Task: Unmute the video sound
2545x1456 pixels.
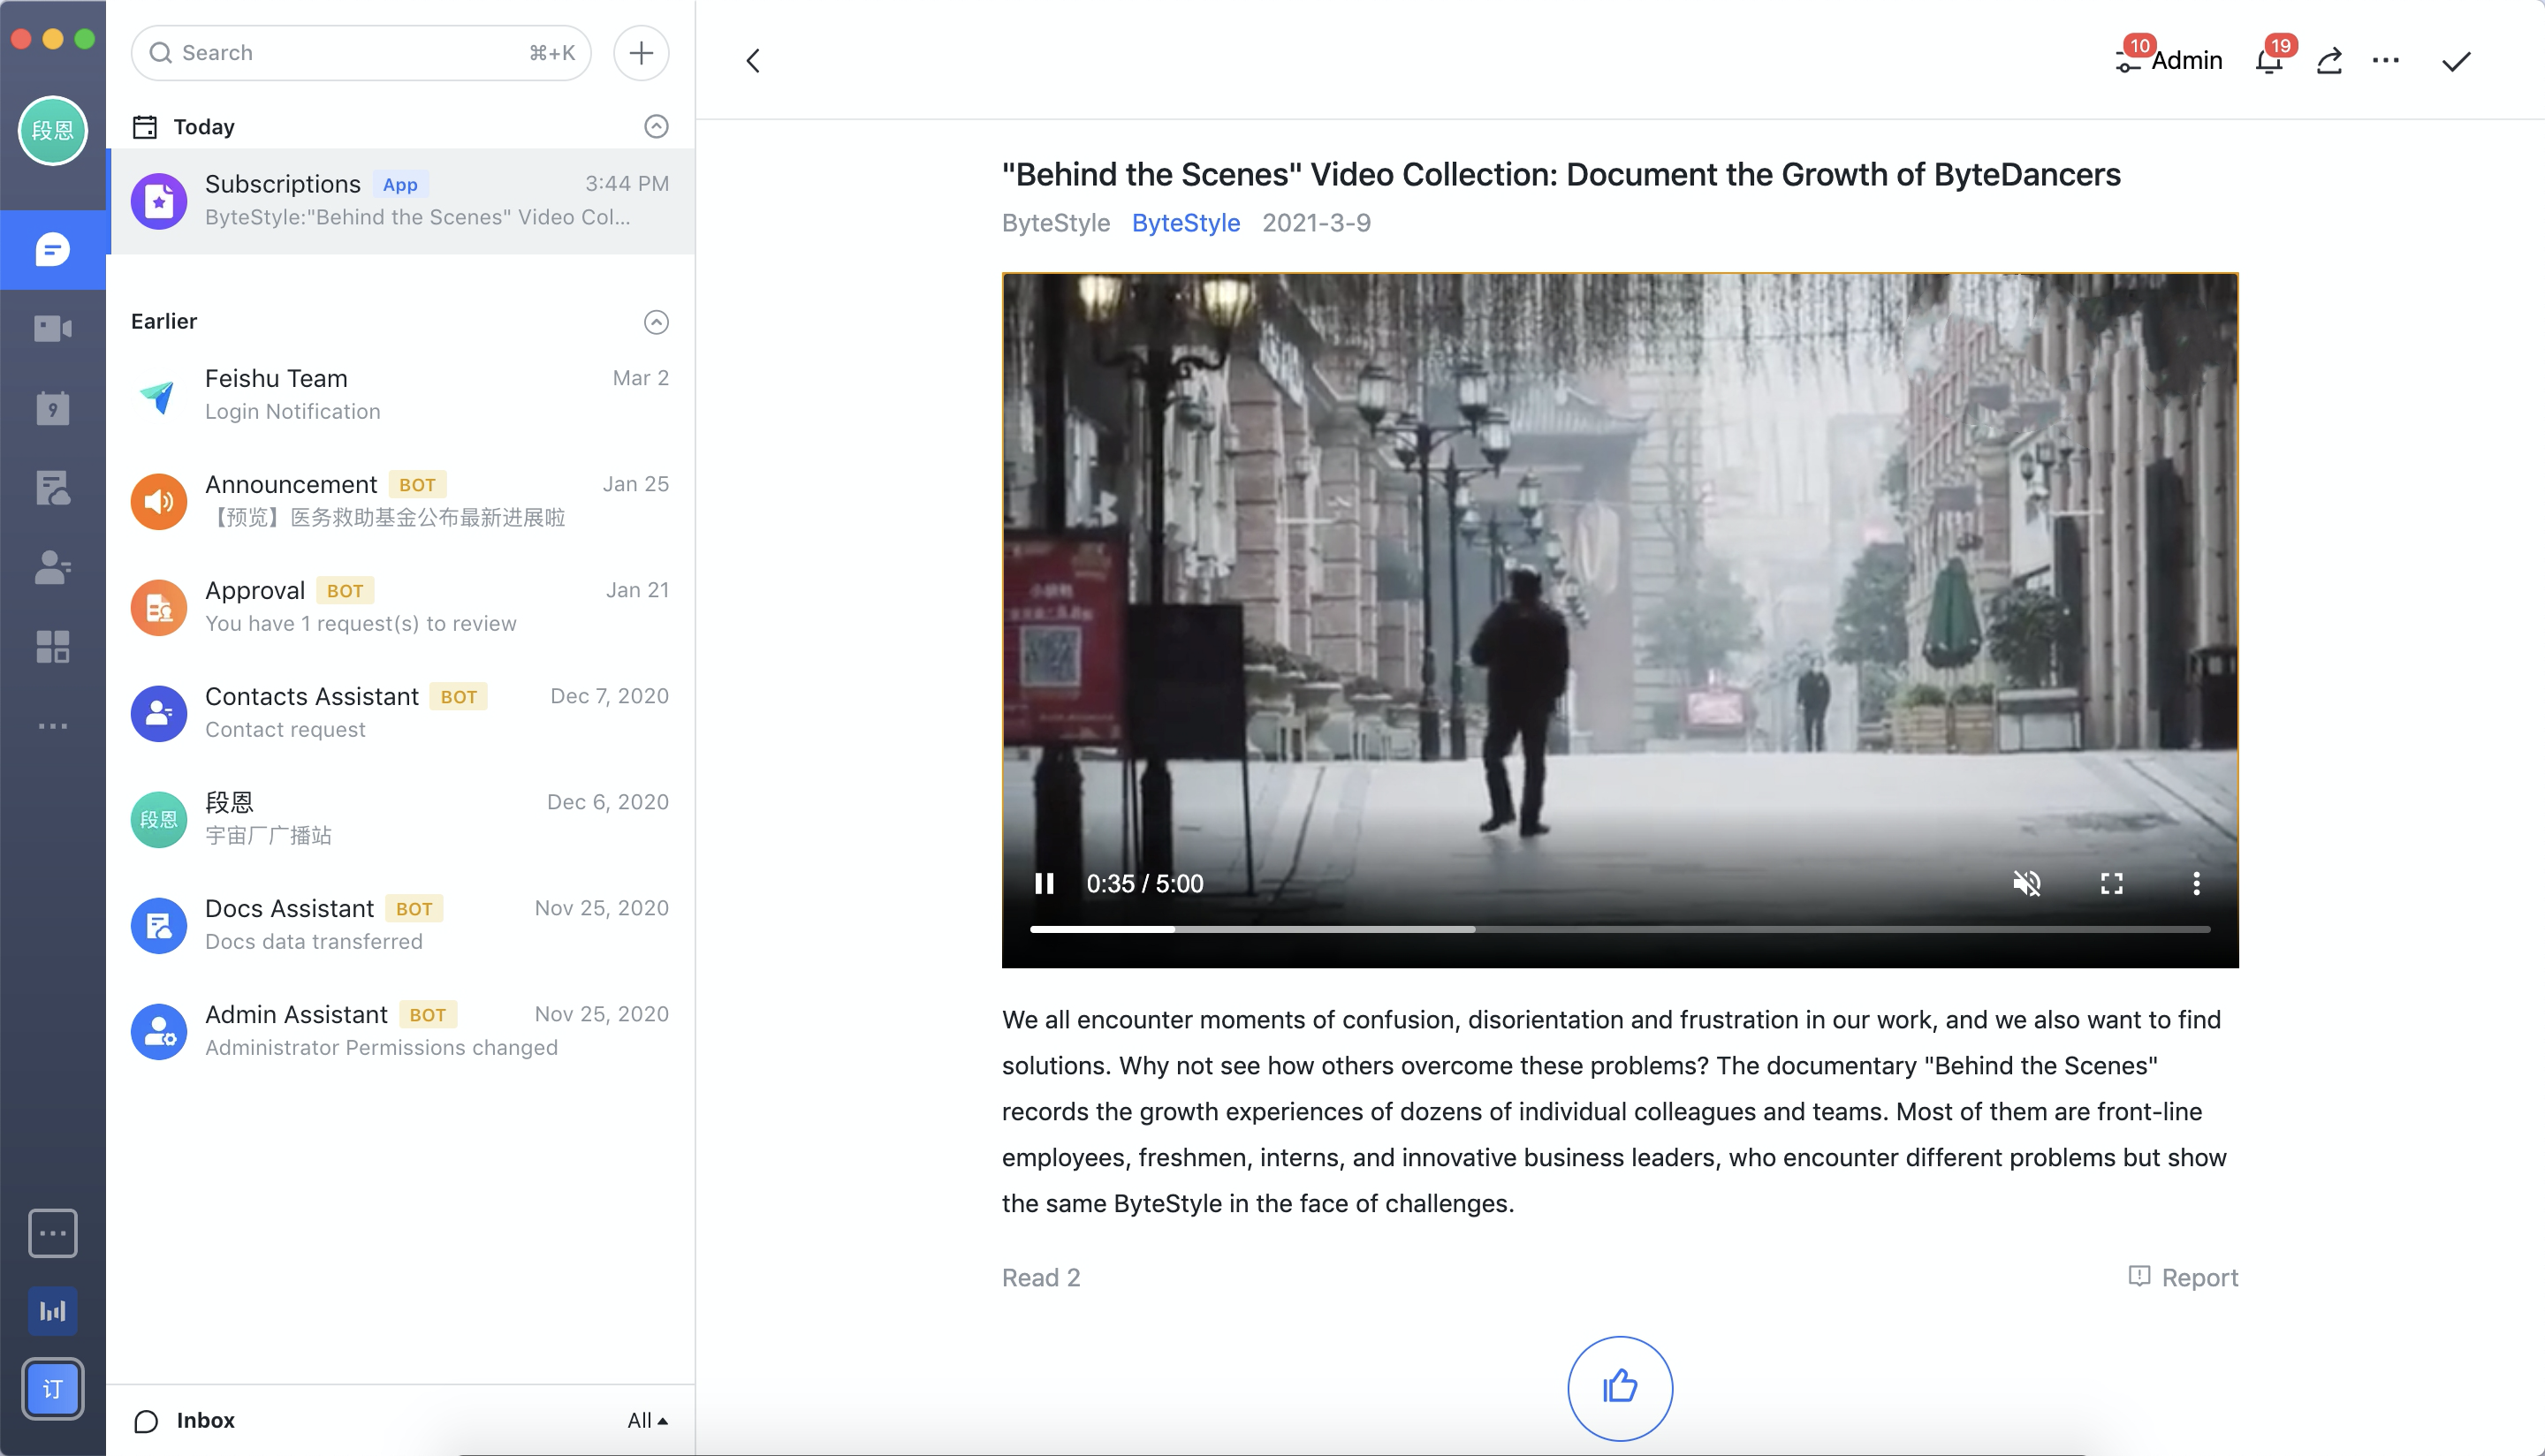Action: click(2026, 883)
